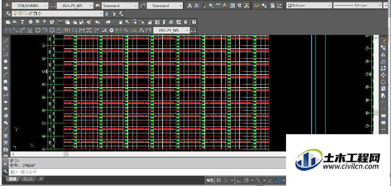Close the command line with X
391x186 pixels.
5,164
